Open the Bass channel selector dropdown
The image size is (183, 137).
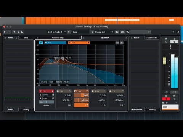[88, 43]
